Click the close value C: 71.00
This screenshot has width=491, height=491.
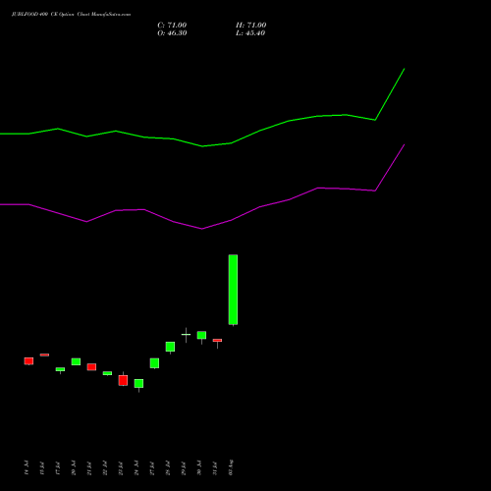172,26
